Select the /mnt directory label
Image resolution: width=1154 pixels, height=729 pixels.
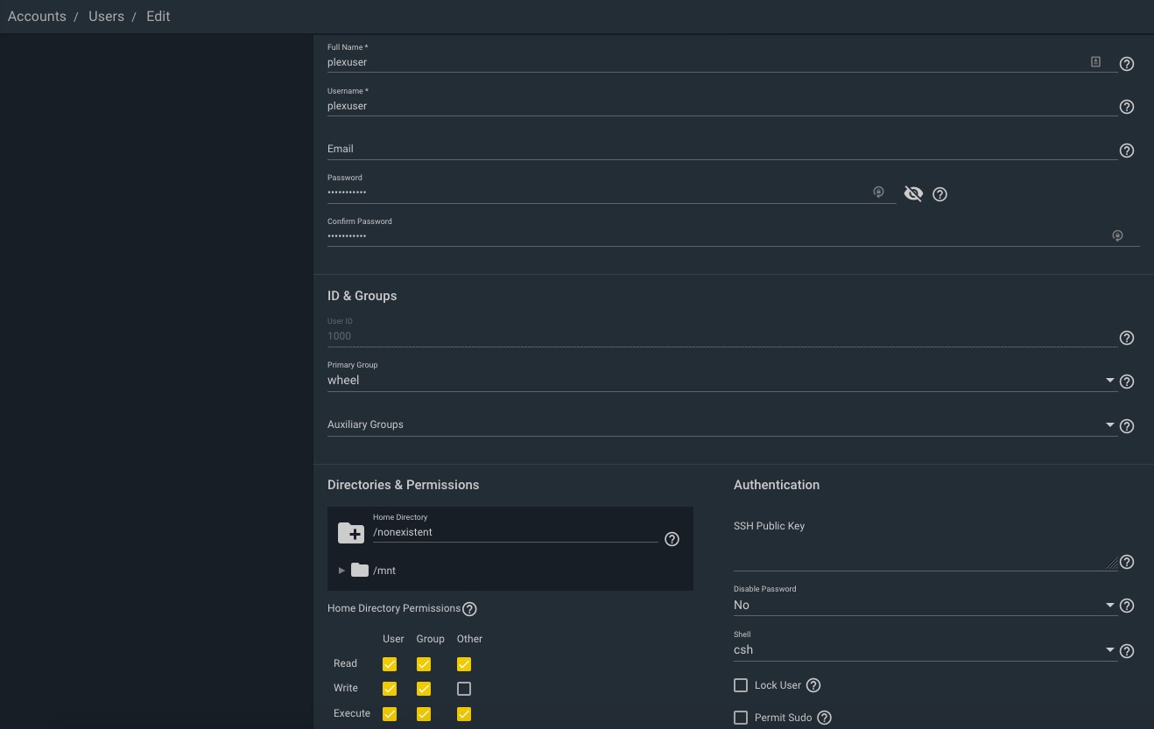(x=384, y=571)
